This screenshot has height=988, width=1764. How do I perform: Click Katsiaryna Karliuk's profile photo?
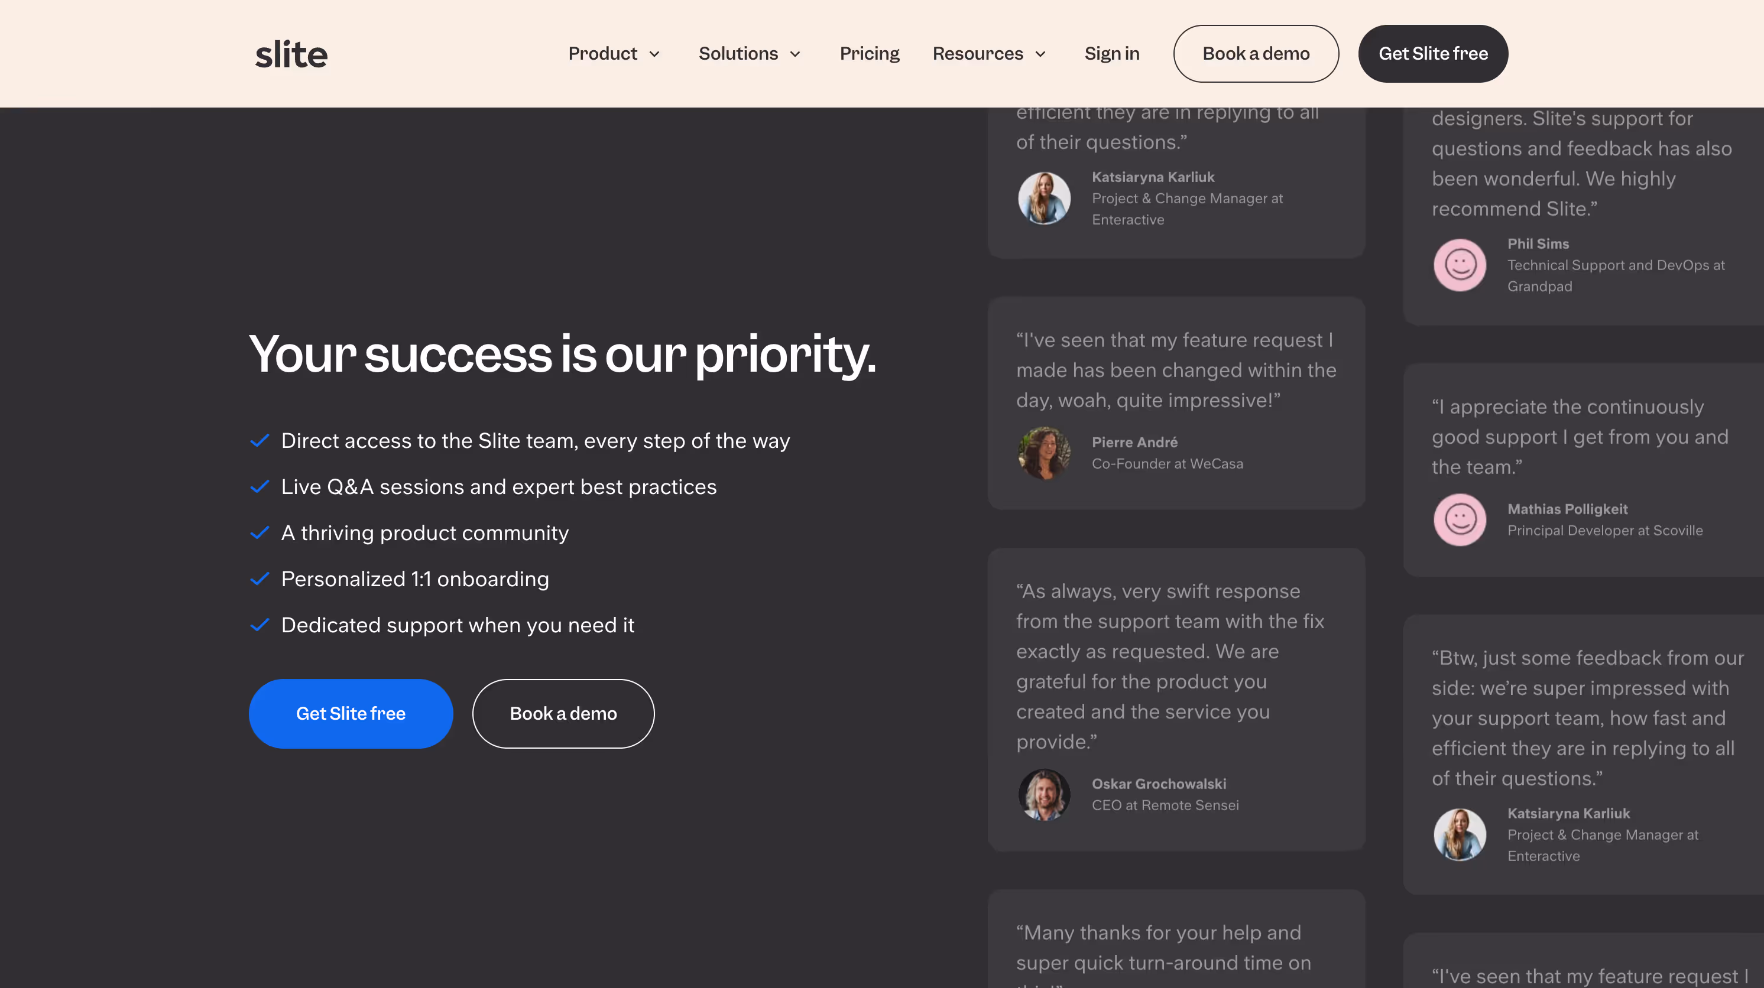(1043, 198)
